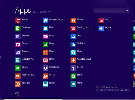Click the 'Help+Tips' text label

(x=26, y=83)
